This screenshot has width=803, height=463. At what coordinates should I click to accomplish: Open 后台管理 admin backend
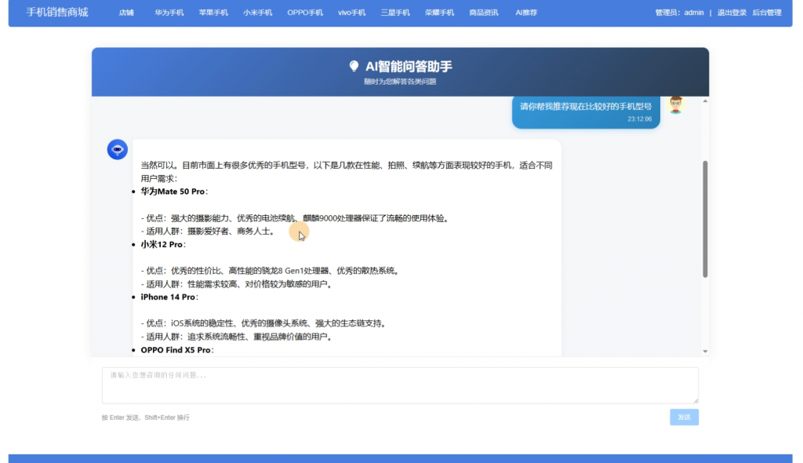(x=767, y=13)
